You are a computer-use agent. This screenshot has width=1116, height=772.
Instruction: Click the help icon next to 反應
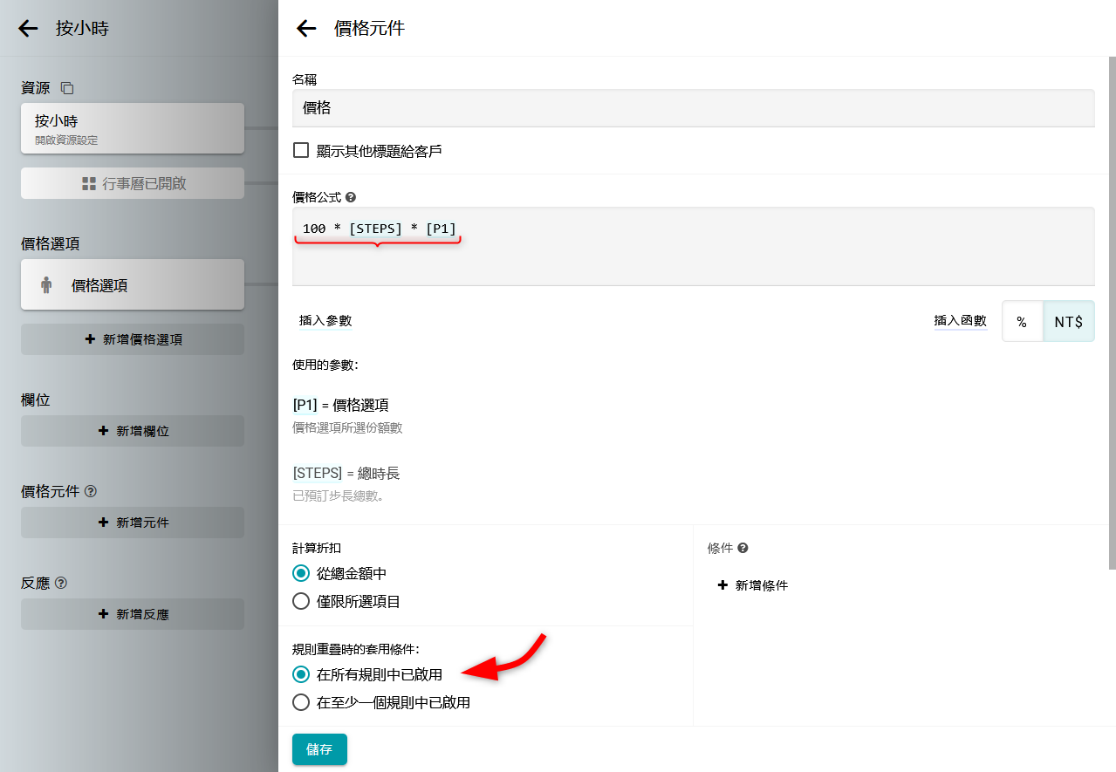pyautogui.click(x=61, y=584)
